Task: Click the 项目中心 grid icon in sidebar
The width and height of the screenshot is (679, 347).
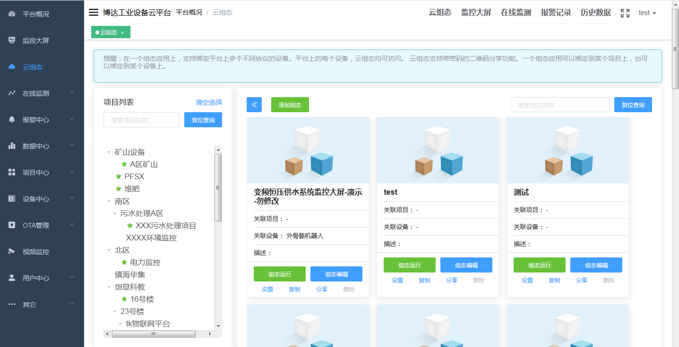Action: (11, 172)
